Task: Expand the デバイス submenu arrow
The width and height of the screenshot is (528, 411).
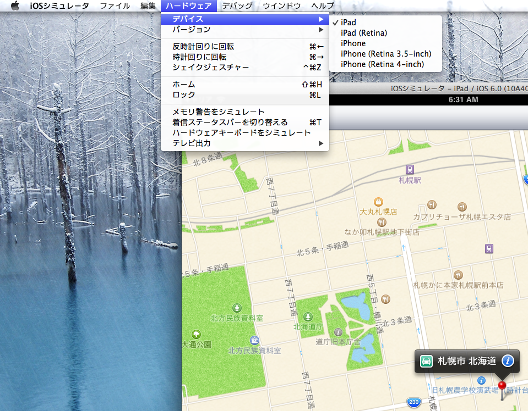Action: coord(321,19)
